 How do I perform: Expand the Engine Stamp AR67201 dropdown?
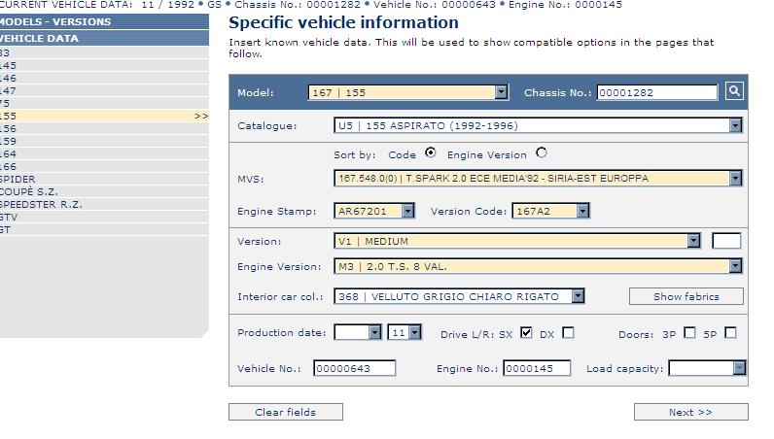pos(407,211)
